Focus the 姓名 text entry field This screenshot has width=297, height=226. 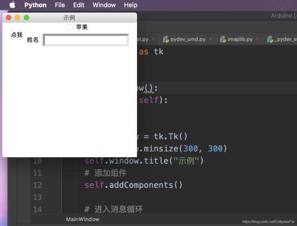point(86,40)
